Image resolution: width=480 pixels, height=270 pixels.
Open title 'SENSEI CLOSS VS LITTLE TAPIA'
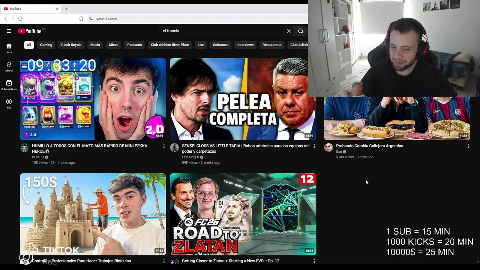(246, 148)
